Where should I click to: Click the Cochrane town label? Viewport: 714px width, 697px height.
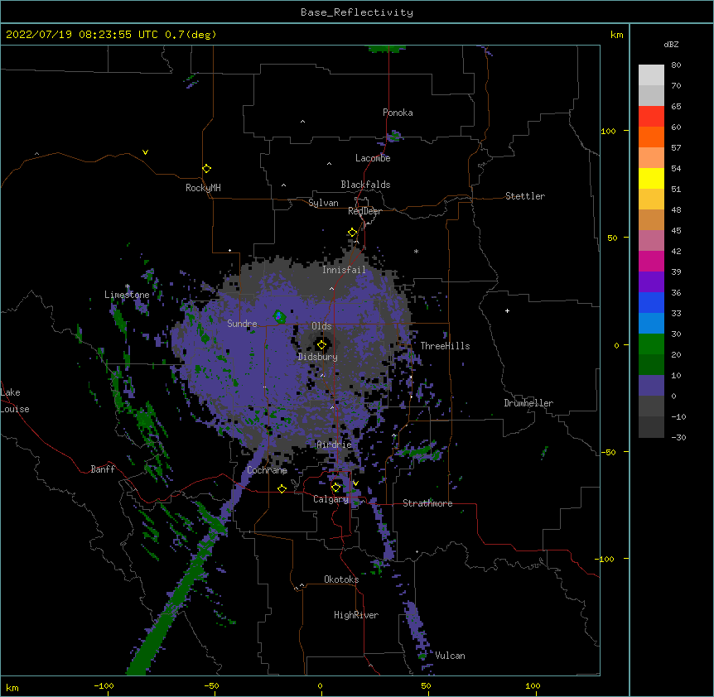267,470
